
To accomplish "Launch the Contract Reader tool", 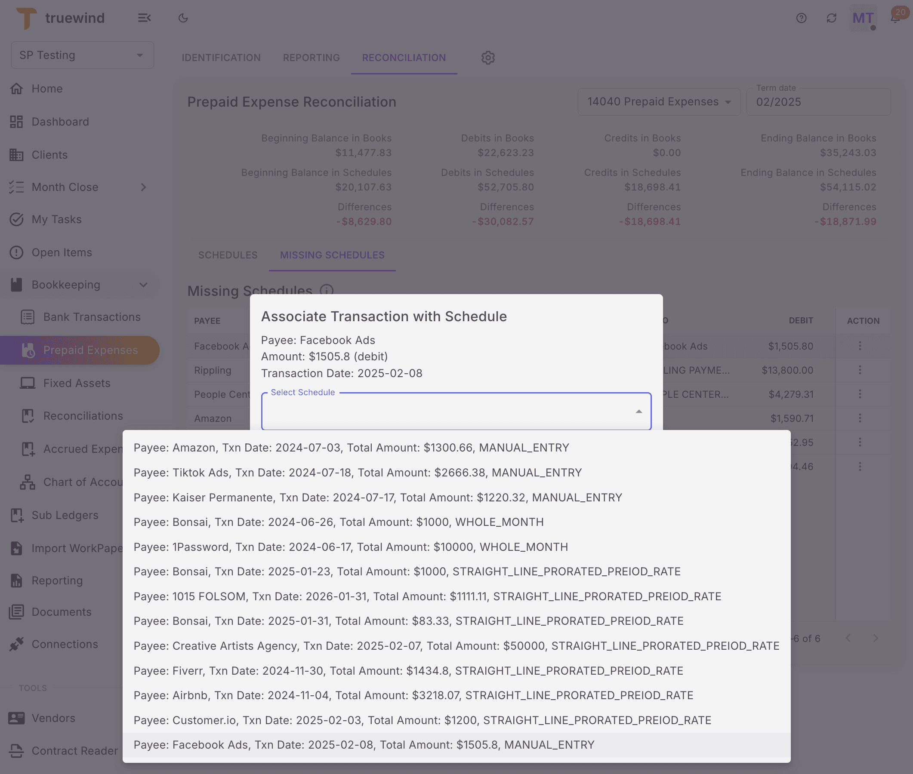I will [75, 751].
